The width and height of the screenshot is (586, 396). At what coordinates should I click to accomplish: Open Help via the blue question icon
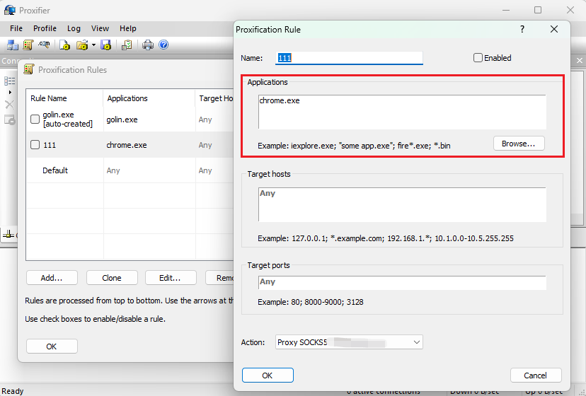pyautogui.click(x=163, y=45)
